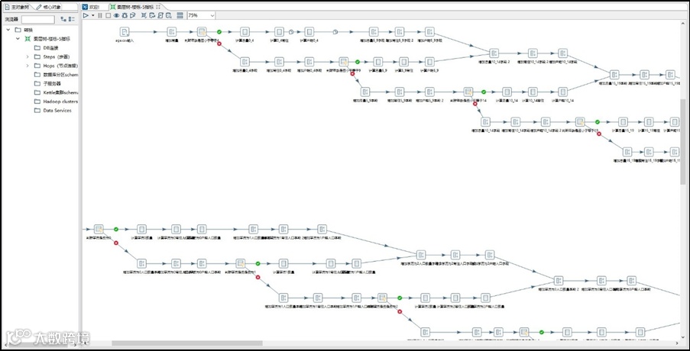Screen dimensions: 690x351
Task: Select the age ≤19 filter step icon
Action: coord(580,121)
